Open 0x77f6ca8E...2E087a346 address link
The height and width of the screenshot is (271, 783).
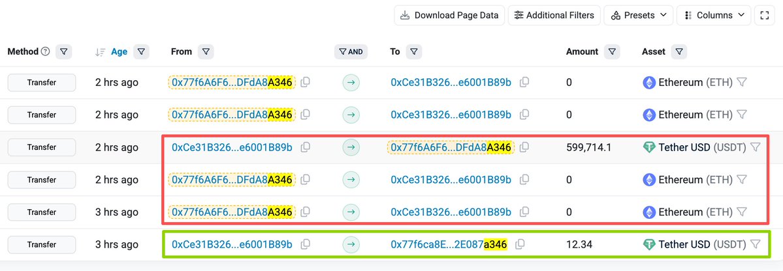[x=449, y=244]
